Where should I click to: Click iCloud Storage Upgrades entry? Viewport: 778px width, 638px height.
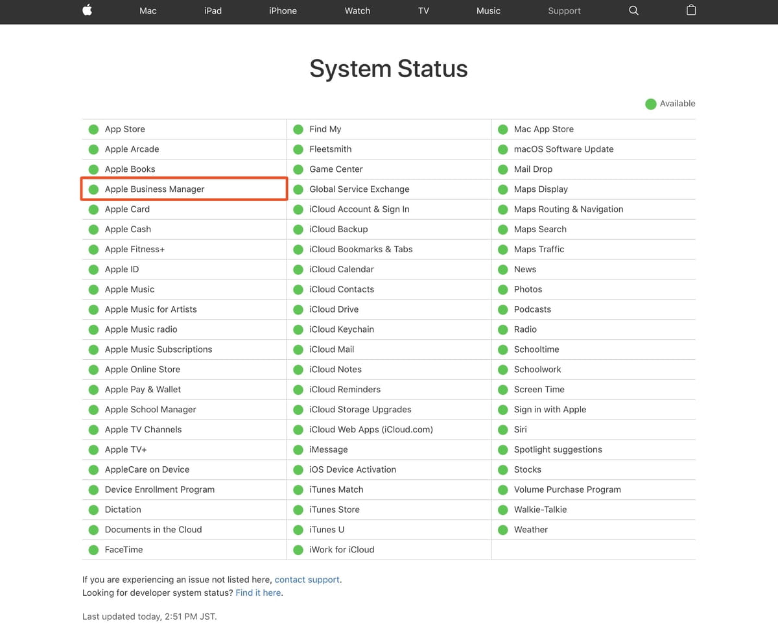pyautogui.click(x=360, y=410)
